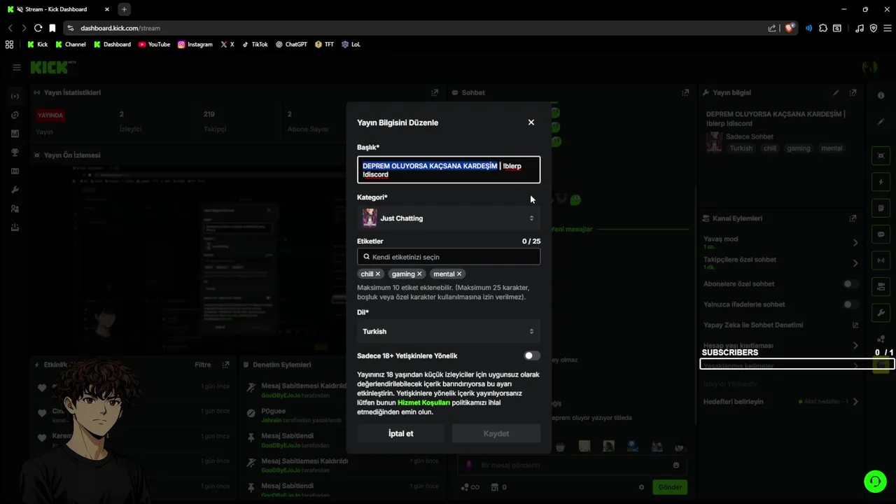
Task: Open the analytics chart icon in left sidebar
Action: [15, 134]
